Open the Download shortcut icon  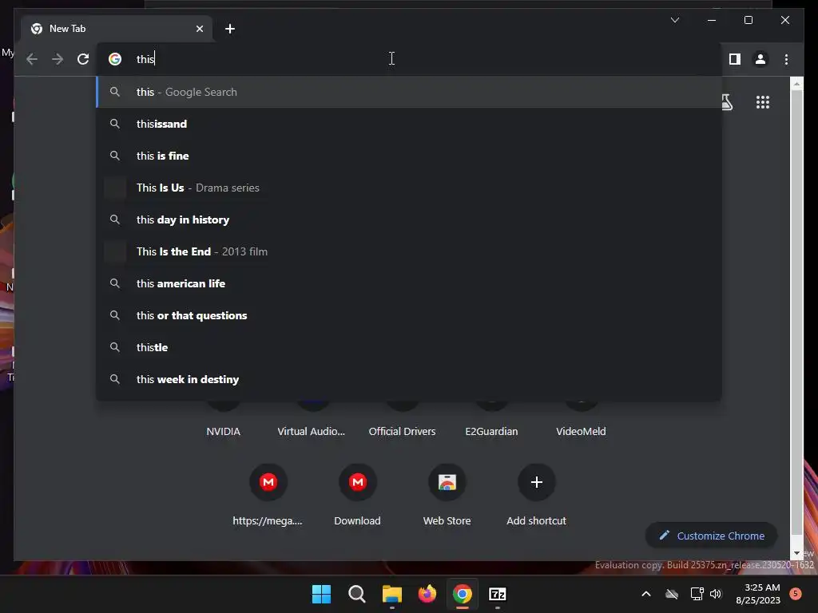pos(358,482)
